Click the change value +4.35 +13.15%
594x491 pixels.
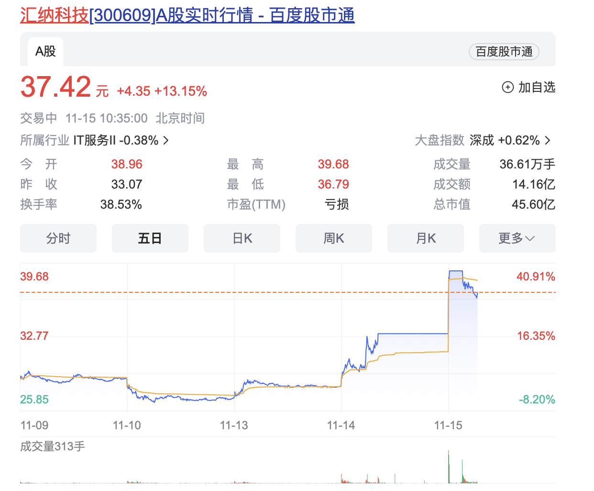162,91
